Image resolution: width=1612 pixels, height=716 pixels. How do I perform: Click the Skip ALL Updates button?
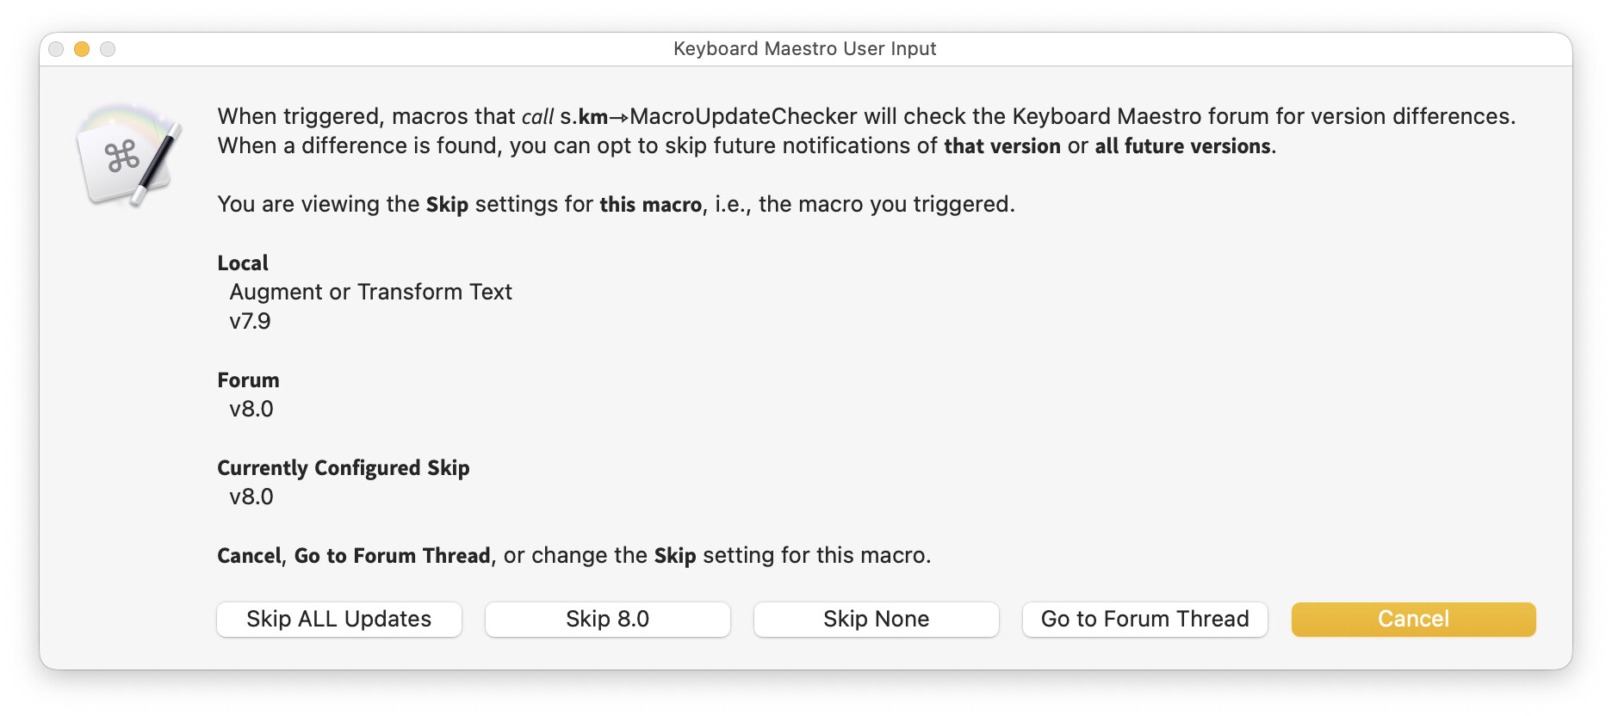click(x=338, y=620)
